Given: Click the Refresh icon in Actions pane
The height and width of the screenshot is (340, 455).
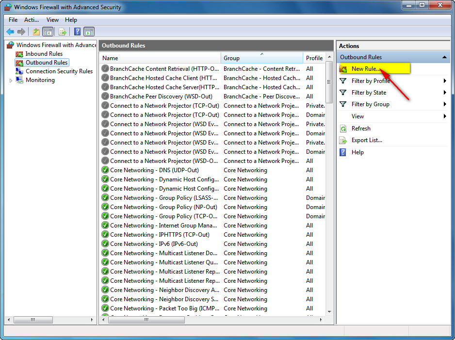Looking at the screenshot, I should click(x=343, y=129).
